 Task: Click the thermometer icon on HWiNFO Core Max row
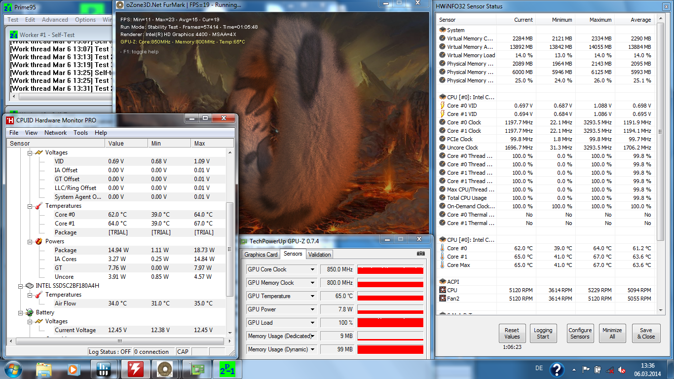pos(443,265)
